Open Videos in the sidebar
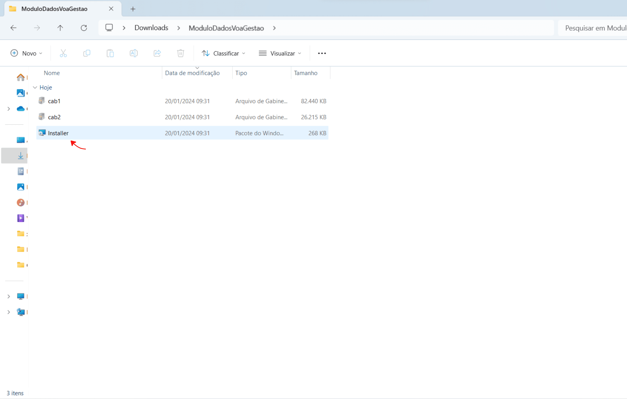Viewport: 627px width, 399px height. pyautogui.click(x=21, y=218)
